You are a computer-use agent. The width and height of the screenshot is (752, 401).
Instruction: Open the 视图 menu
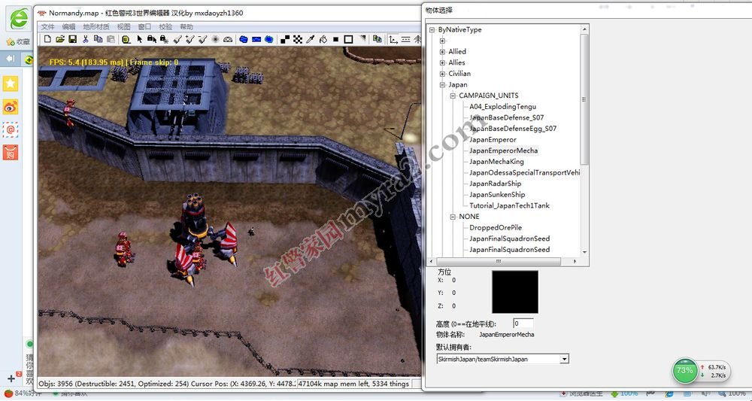[x=124, y=27]
